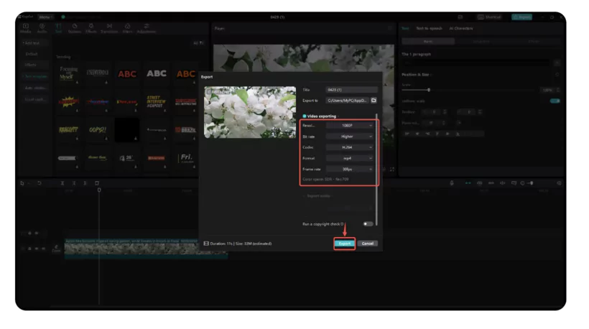Screen dimensions: 589x329
Task: Switch to the Text tab in right panel
Action: [405, 28]
